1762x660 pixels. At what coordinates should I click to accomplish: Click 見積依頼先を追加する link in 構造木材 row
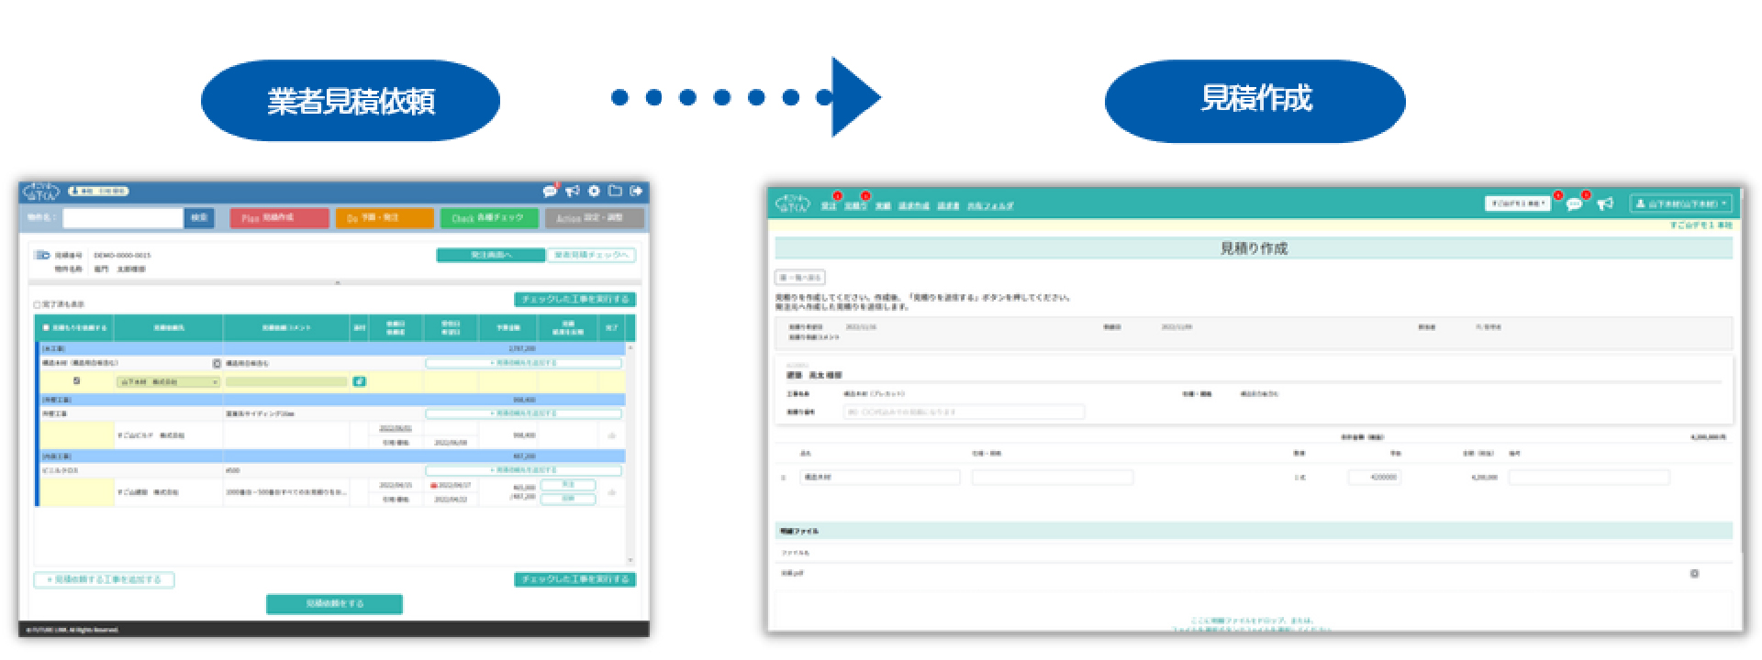[523, 364]
